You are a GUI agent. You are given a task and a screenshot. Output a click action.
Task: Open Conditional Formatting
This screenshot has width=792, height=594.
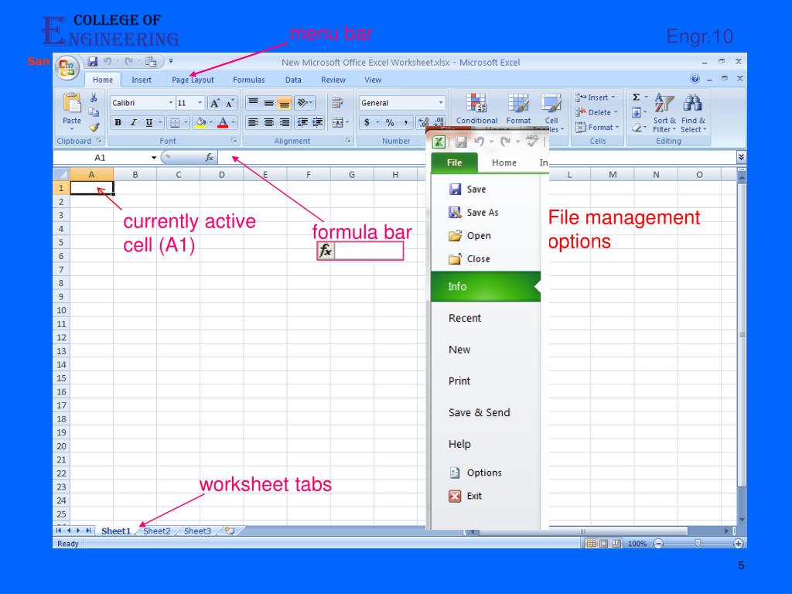(476, 108)
